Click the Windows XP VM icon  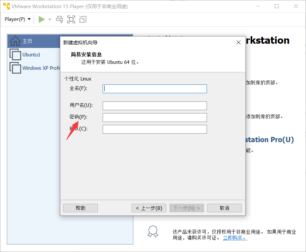15,68
